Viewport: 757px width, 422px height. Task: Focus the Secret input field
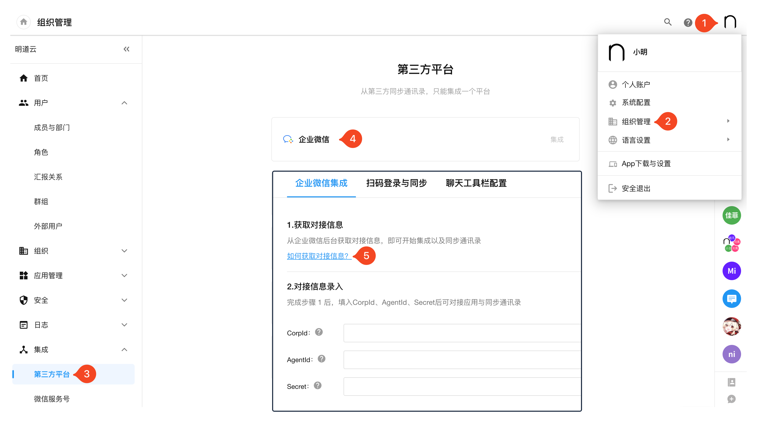coord(462,386)
